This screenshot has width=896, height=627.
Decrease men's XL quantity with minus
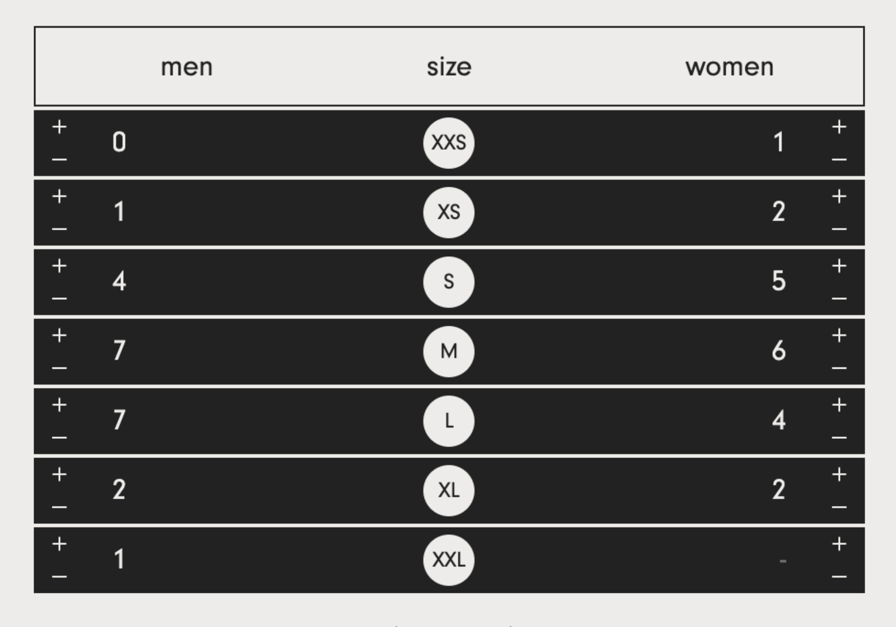59,507
